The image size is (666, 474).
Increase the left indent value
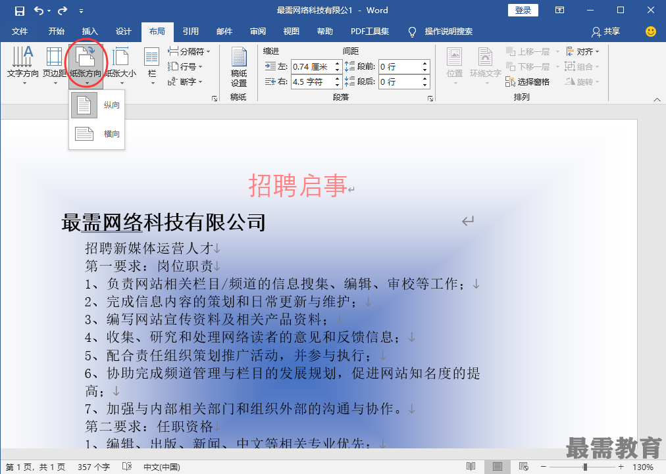(337, 64)
